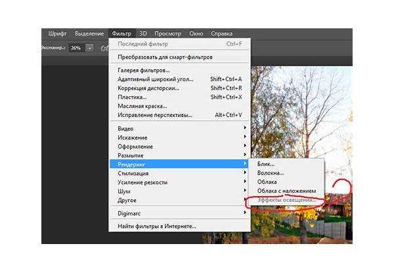Open the Шрифт menu
Viewport: 394px width, 273px height.
coord(57,34)
